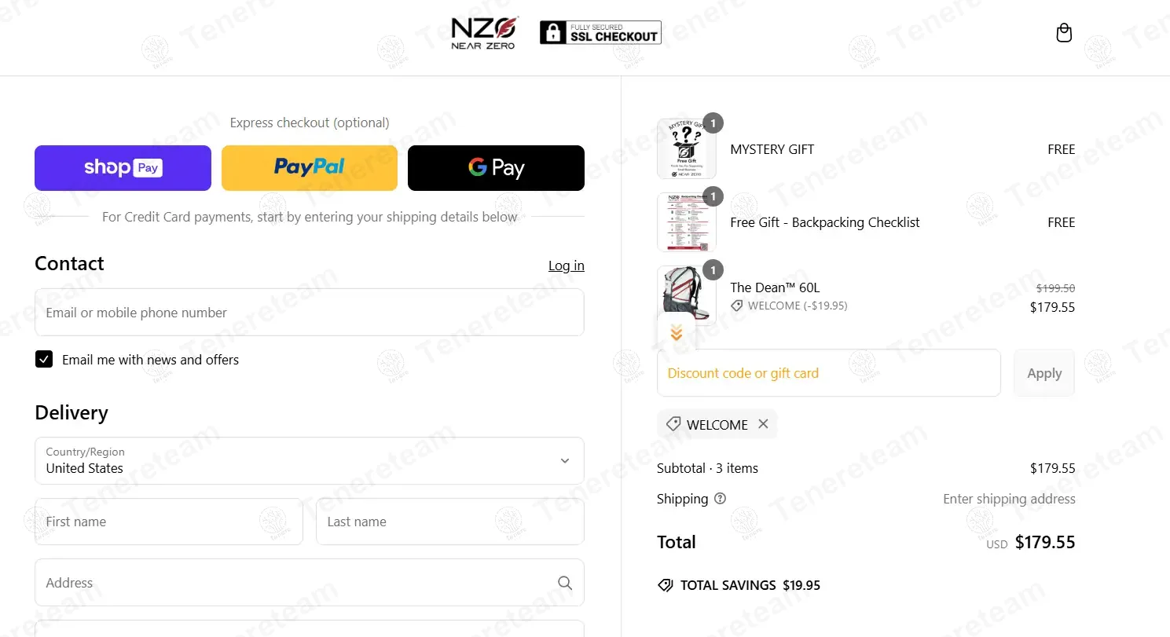Open the shopping bag cart icon
Viewport: 1170px width, 637px height.
point(1064,32)
